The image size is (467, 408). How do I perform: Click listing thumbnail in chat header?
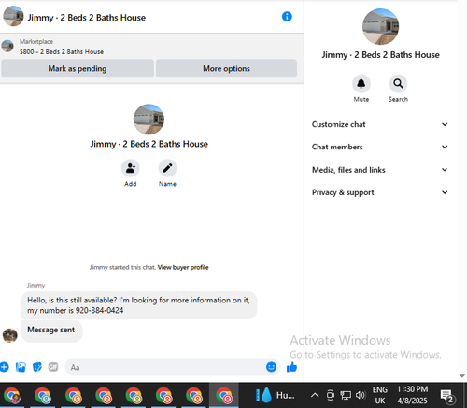[x=13, y=16]
